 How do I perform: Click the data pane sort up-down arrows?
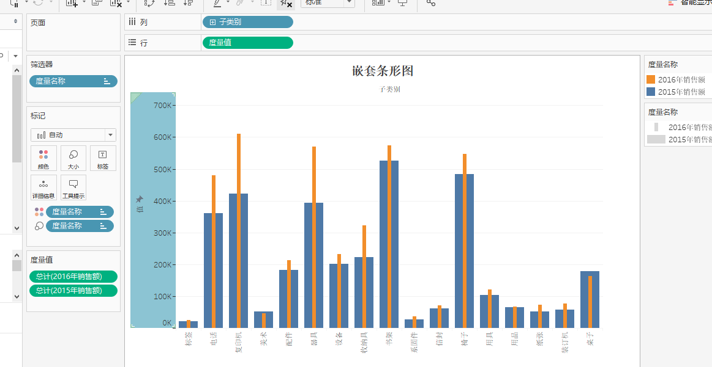point(16,21)
